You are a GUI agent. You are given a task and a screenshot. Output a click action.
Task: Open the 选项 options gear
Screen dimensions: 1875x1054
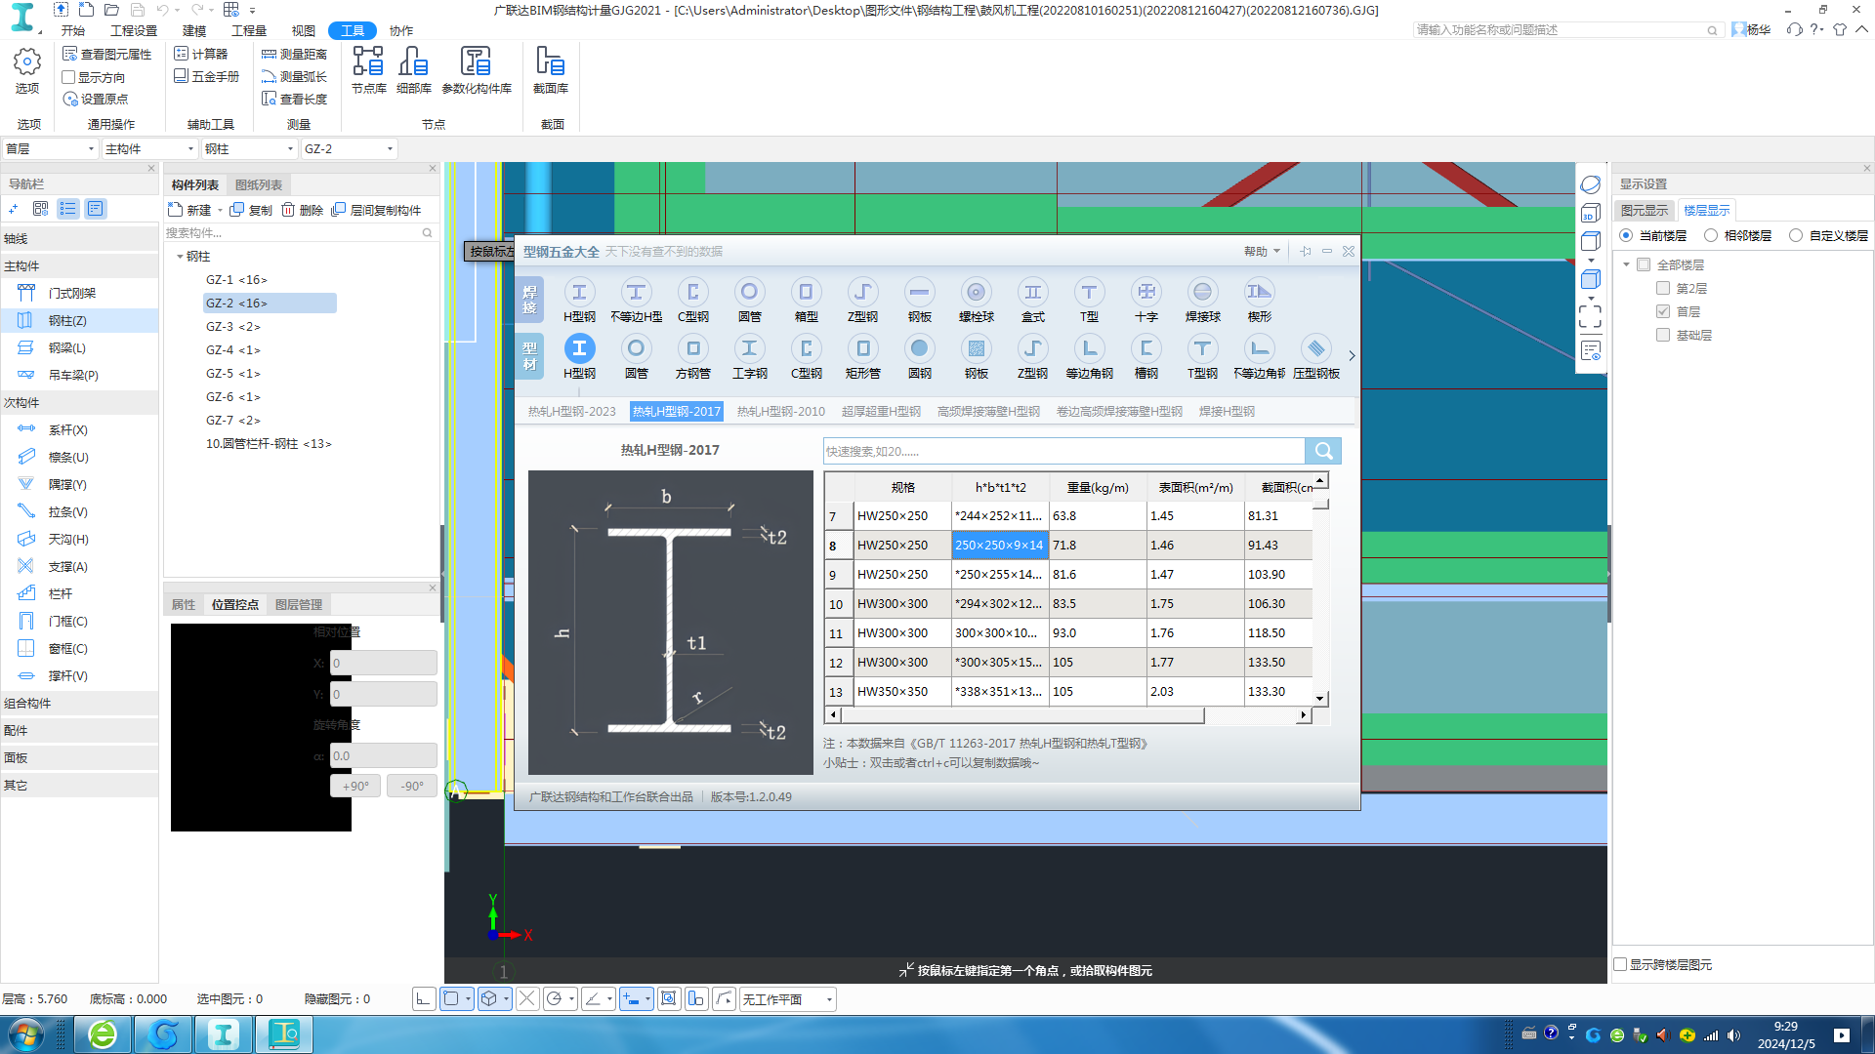click(x=27, y=69)
